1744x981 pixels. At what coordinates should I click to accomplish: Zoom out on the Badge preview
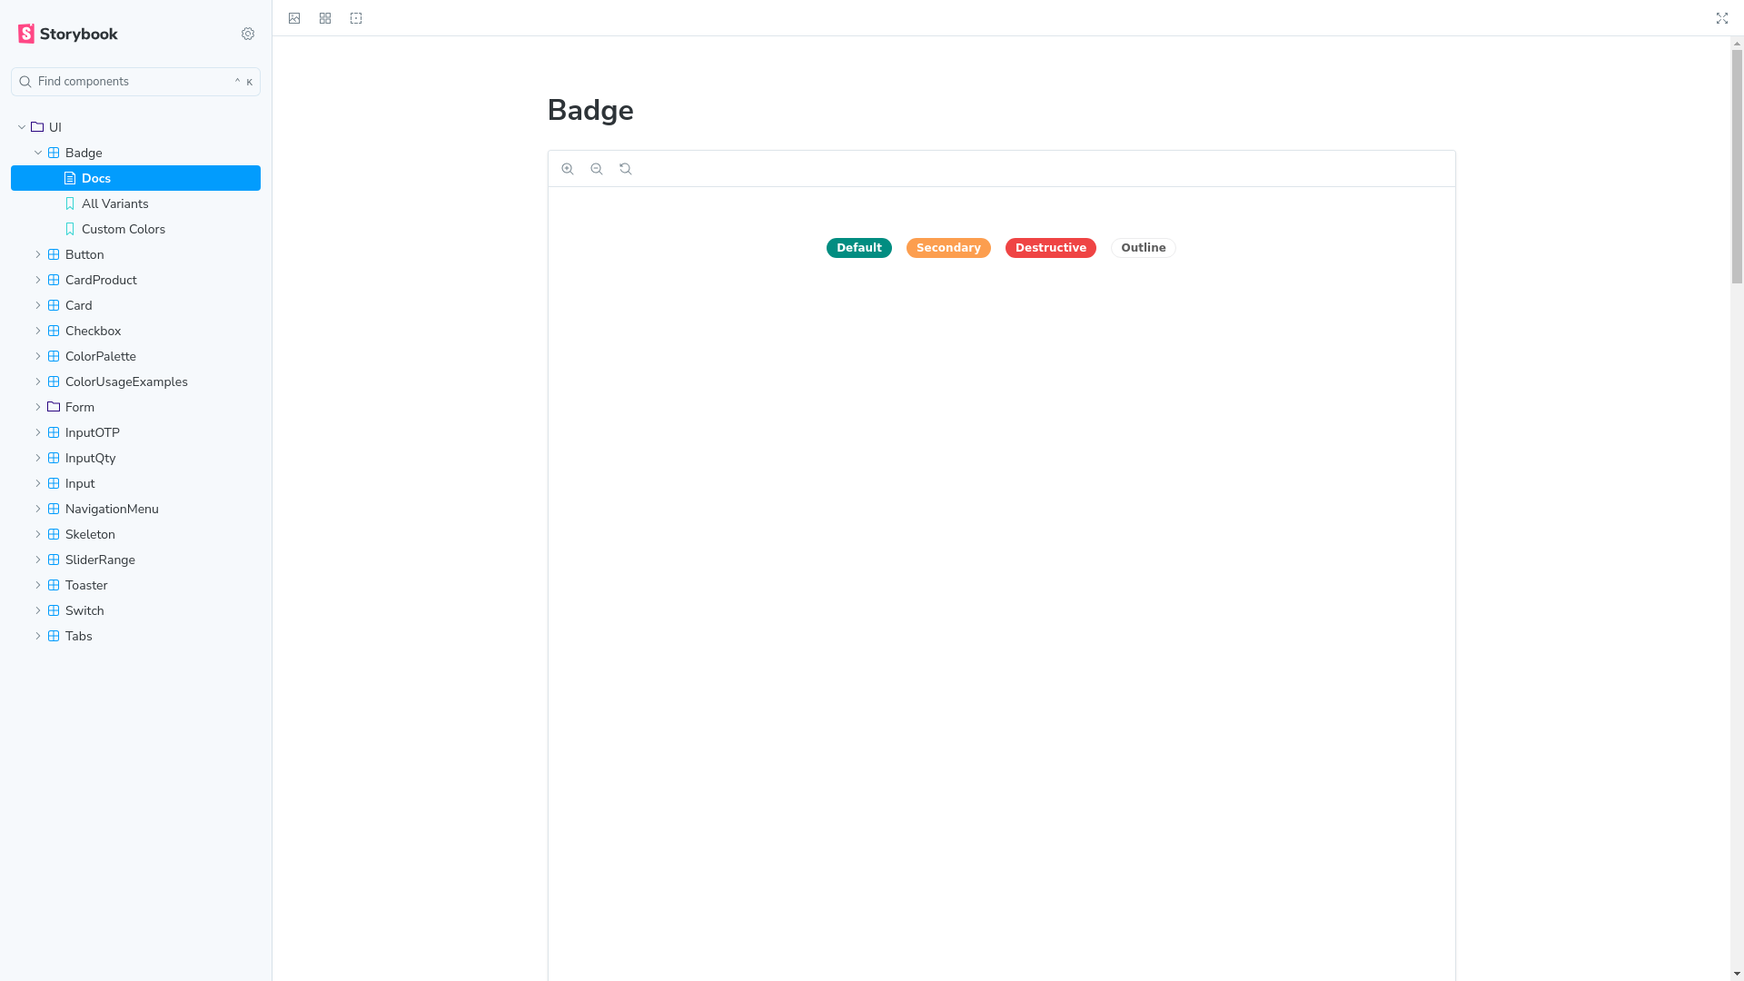[x=597, y=169]
